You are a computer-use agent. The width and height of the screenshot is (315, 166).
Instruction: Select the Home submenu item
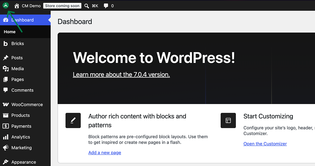[9, 32]
